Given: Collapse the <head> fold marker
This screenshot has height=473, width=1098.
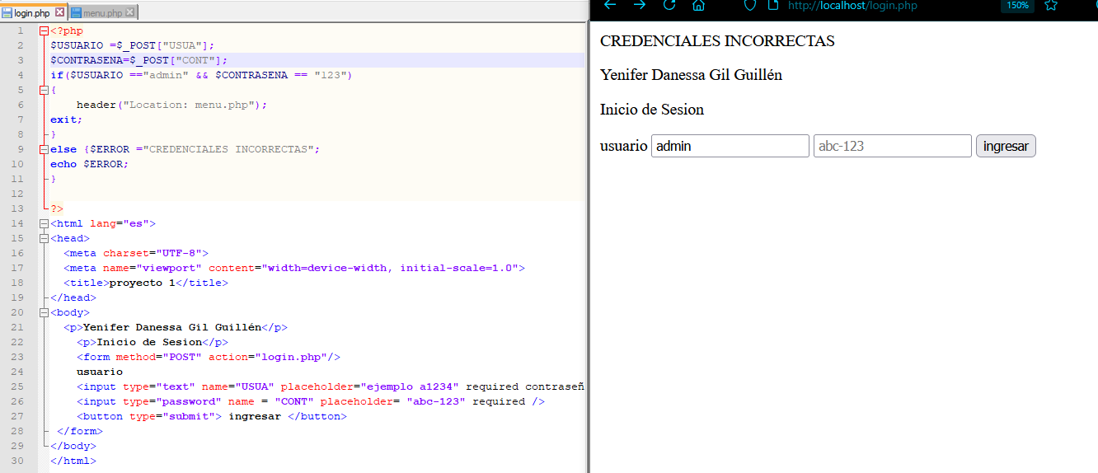Looking at the screenshot, I should pos(44,238).
